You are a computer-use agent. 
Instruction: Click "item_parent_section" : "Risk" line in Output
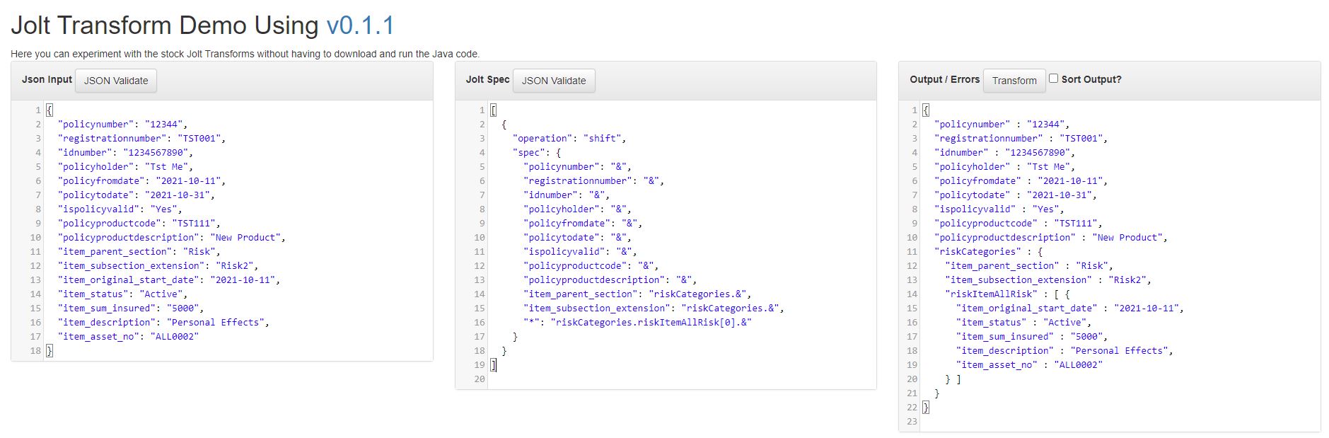click(x=1029, y=266)
